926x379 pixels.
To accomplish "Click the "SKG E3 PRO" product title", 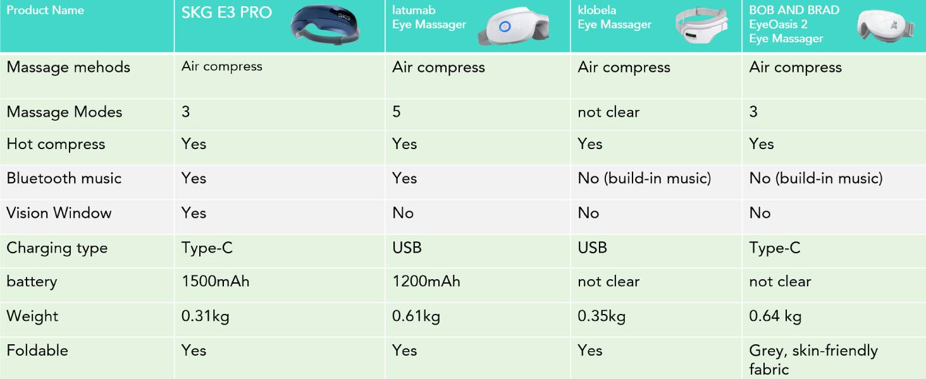I will (226, 14).
